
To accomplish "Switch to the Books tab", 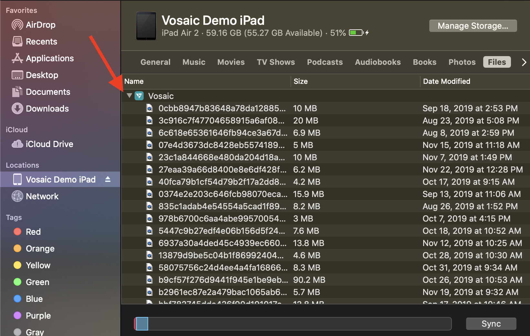I will tap(424, 62).
